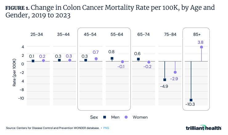This screenshot has height=135, width=228.
Task: Select the 45-54 age group header
Action: [90, 35]
